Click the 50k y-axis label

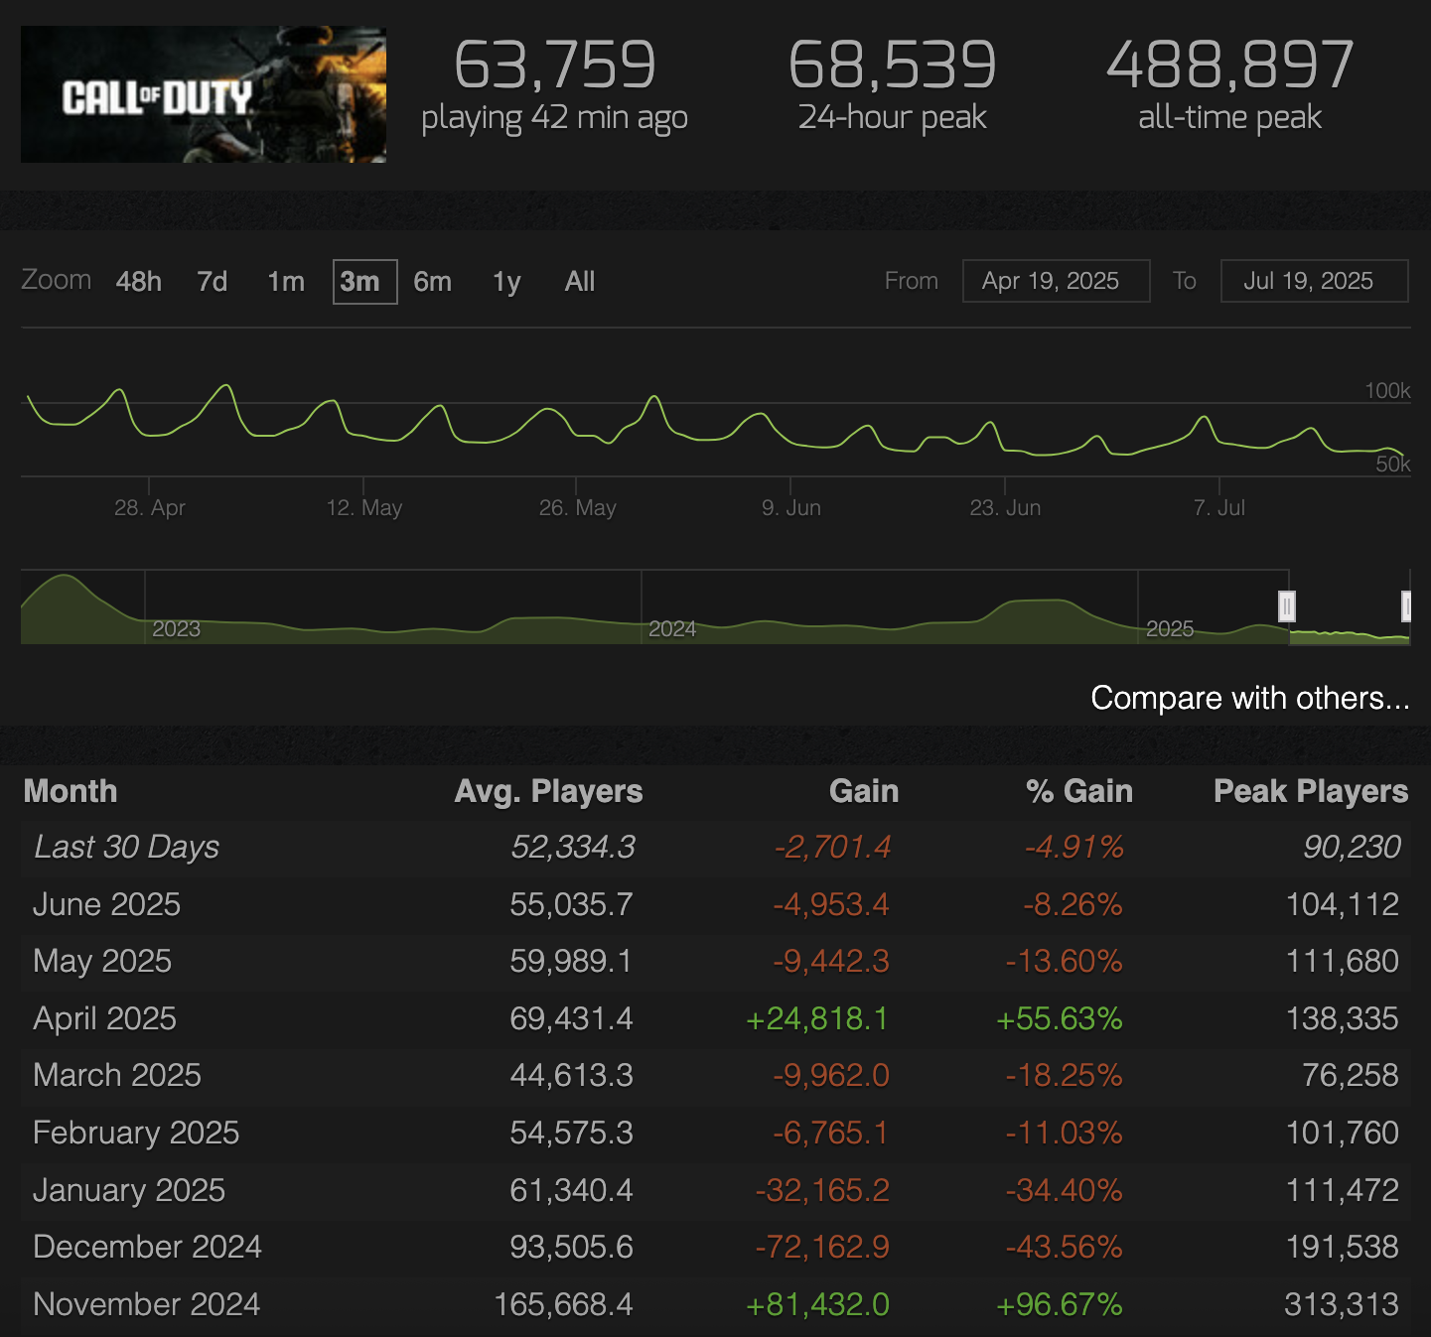pos(1393,464)
